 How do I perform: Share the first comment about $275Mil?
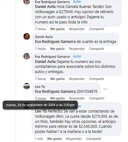(97, 29)
